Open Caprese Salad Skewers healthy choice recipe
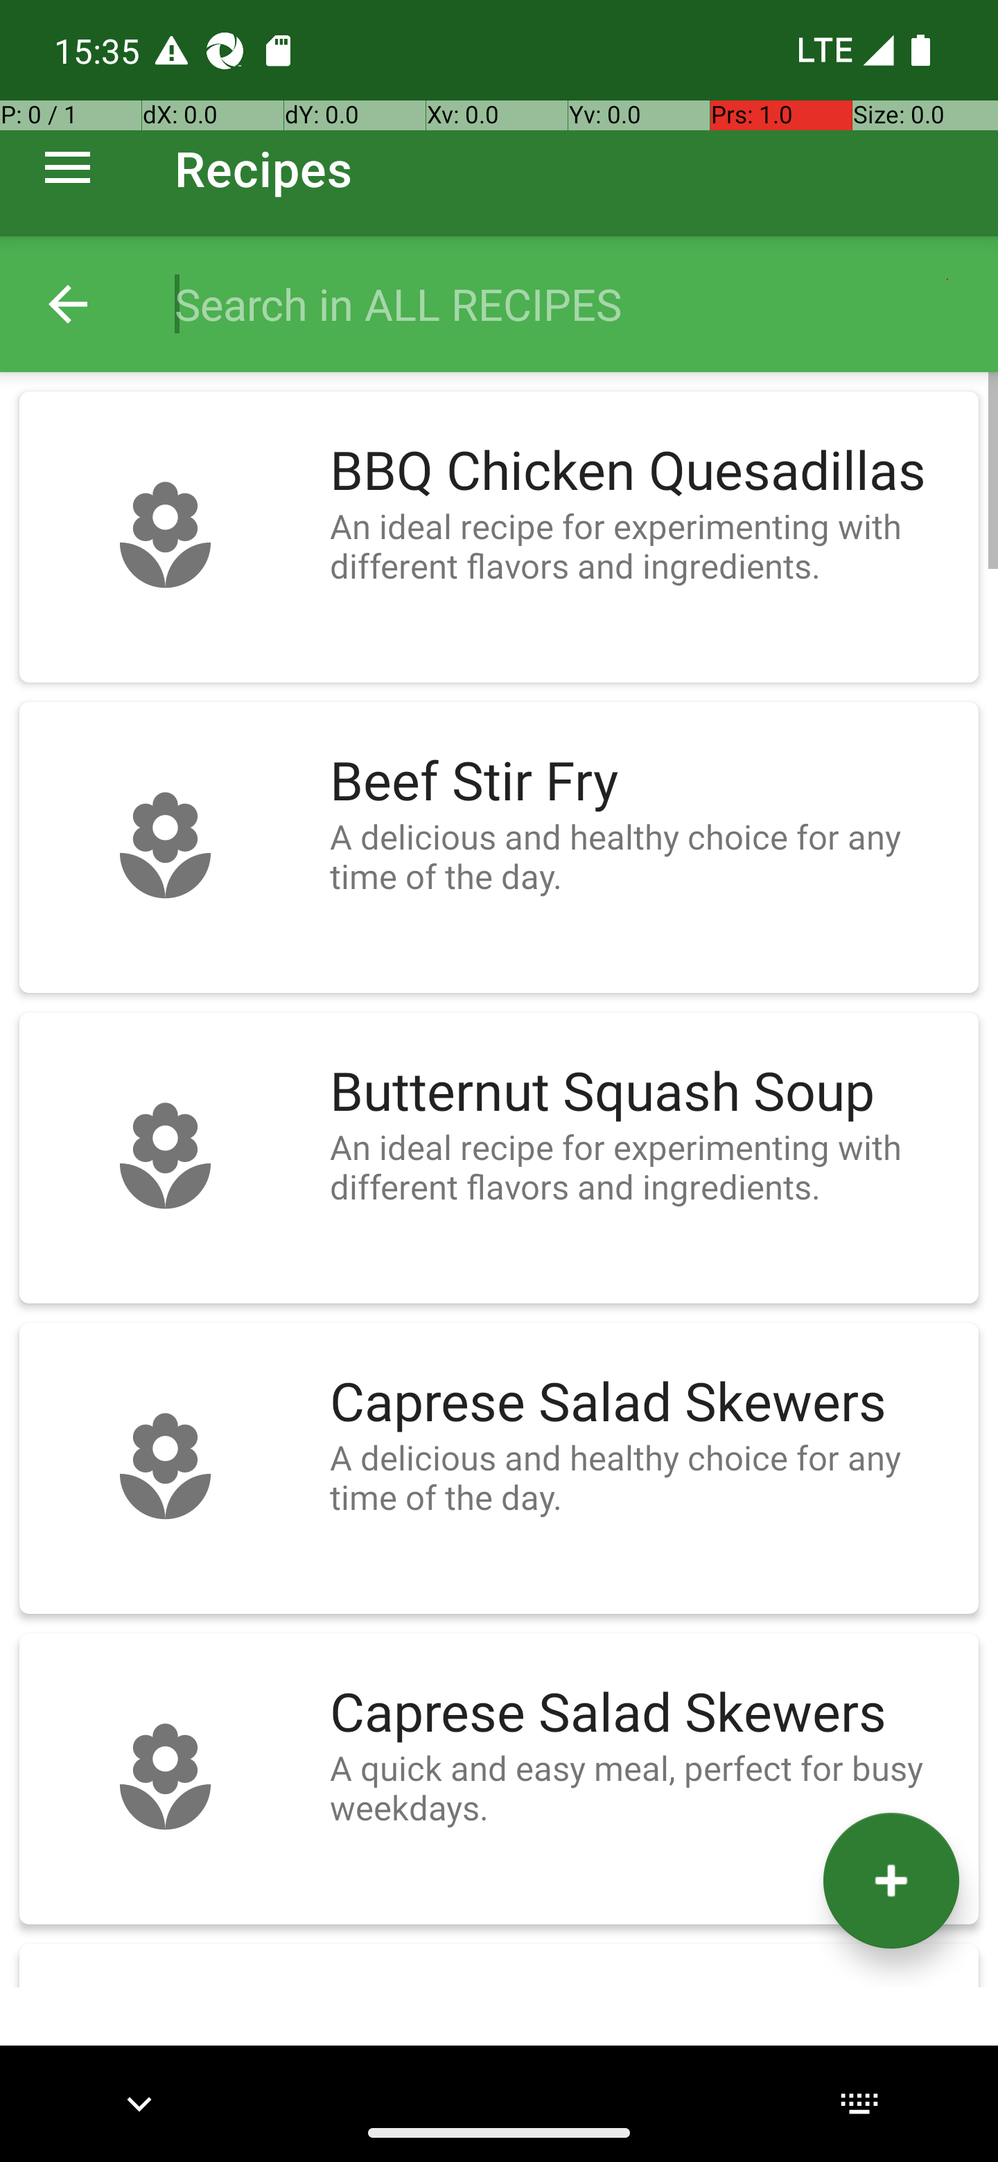This screenshot has width=998, height=2162. point(498,1469)
